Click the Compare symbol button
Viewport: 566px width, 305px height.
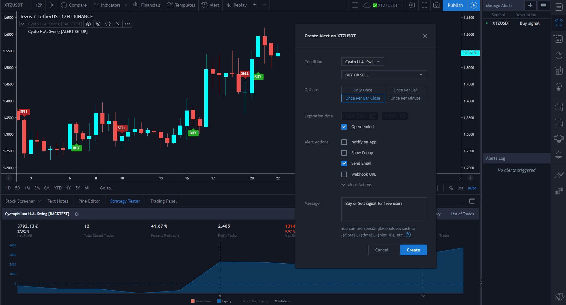pos(73,5)
